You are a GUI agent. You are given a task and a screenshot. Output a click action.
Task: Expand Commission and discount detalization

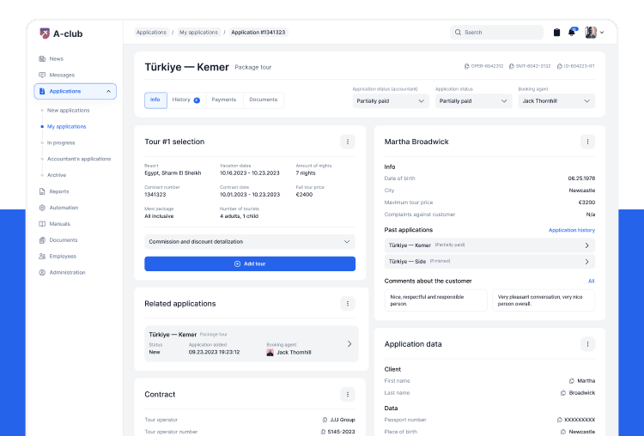tap(250, 242)
